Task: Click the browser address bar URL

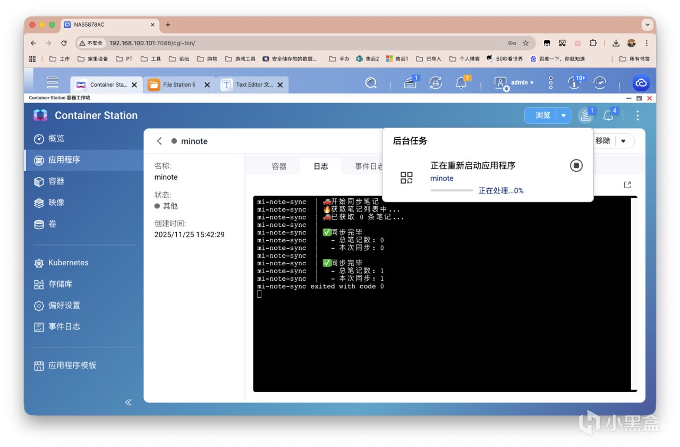Action: coord(152,43)
